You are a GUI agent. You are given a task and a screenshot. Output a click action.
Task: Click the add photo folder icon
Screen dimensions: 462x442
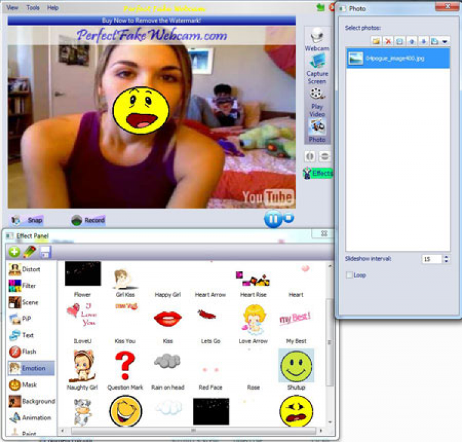376,41
